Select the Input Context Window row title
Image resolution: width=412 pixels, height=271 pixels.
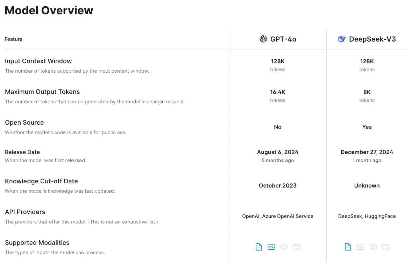pos(38,61)
